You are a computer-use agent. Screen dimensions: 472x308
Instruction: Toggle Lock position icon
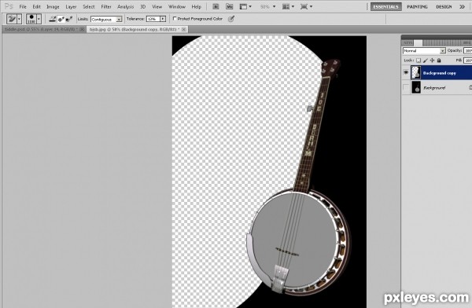432,60
